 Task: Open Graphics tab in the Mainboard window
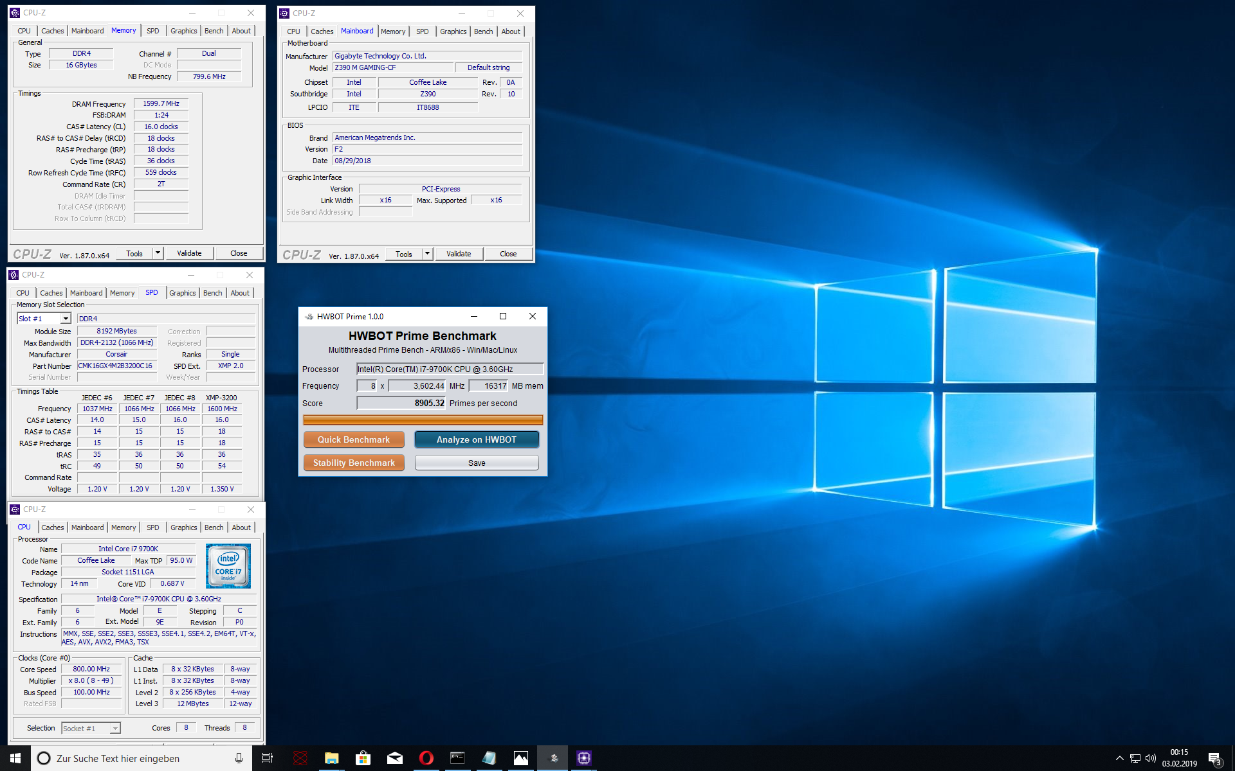tap(453, 31)
